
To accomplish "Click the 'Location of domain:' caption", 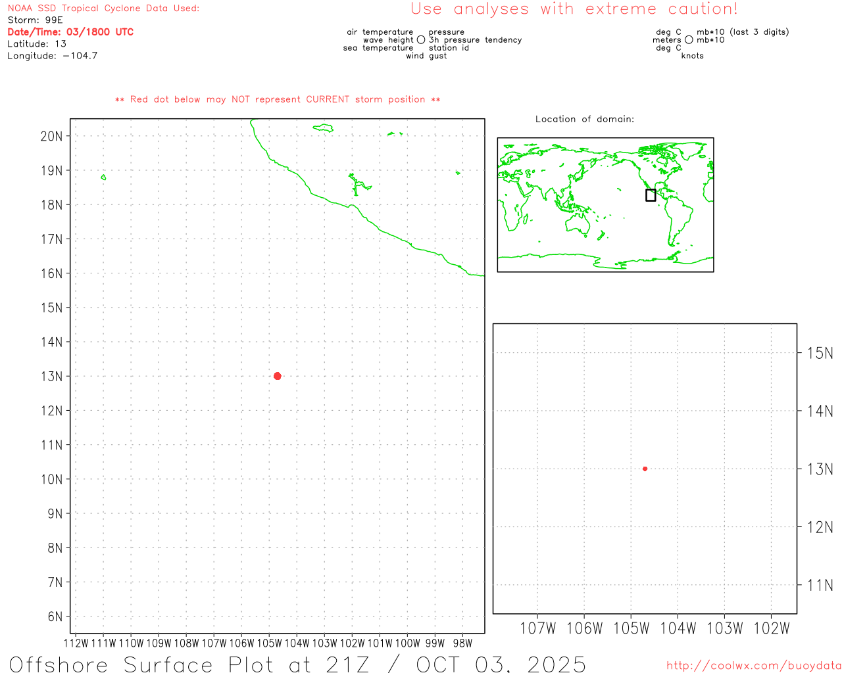I will click(x=584, y=119).
